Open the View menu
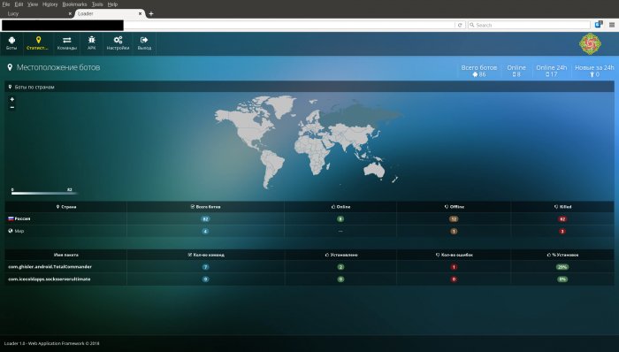The height and width of the screenshot is (352, 619). pos(33,4)
